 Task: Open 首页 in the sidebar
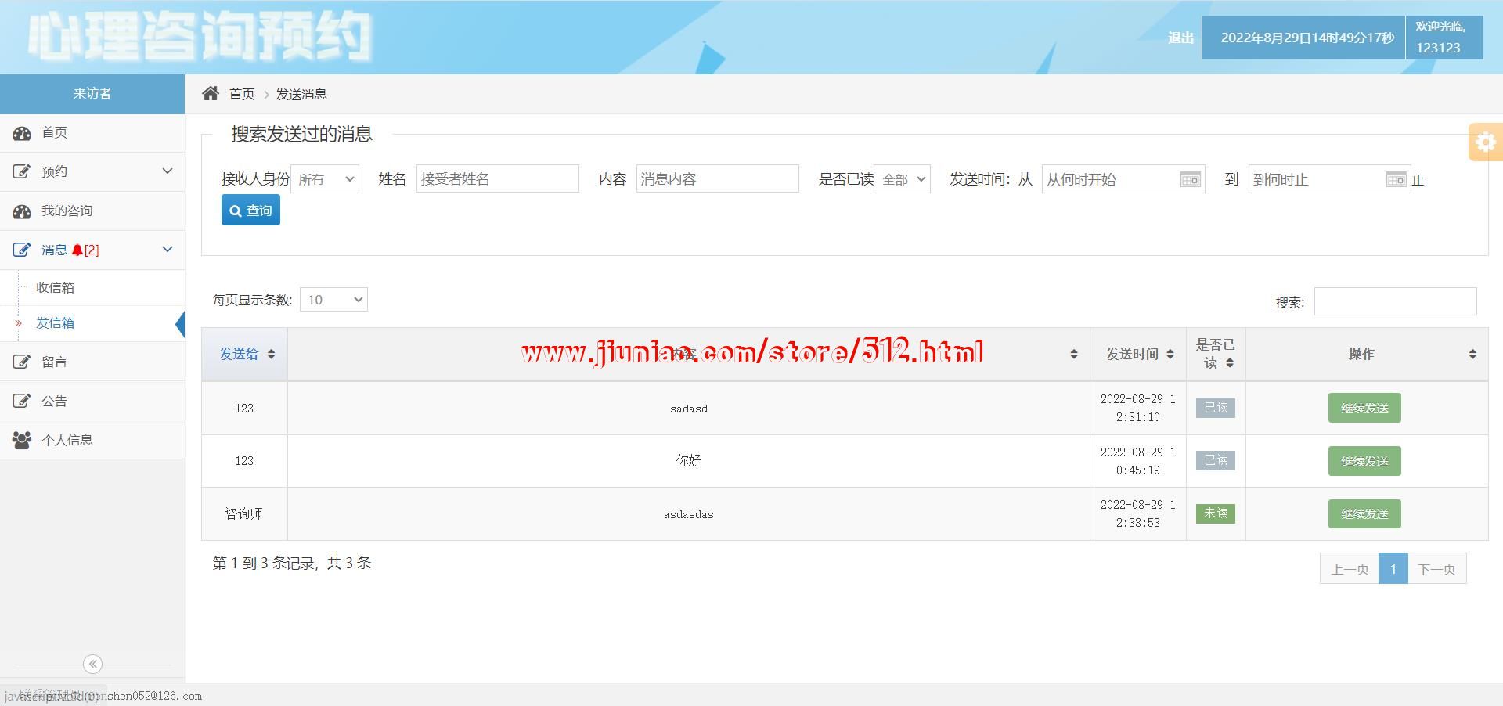(x=92, y=133)
